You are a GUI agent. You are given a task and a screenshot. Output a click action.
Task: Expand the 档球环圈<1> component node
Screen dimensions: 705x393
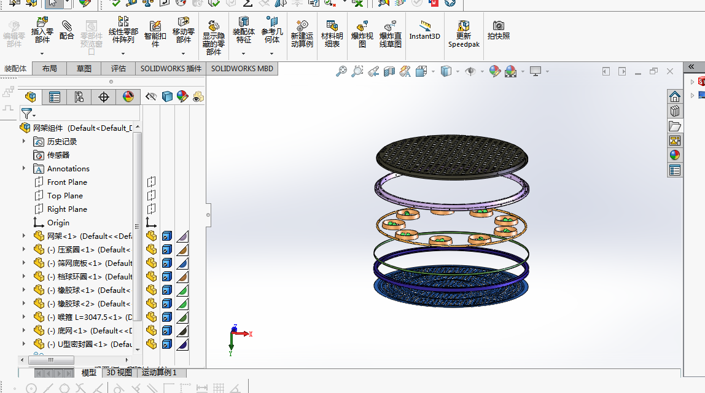(24, 276)
